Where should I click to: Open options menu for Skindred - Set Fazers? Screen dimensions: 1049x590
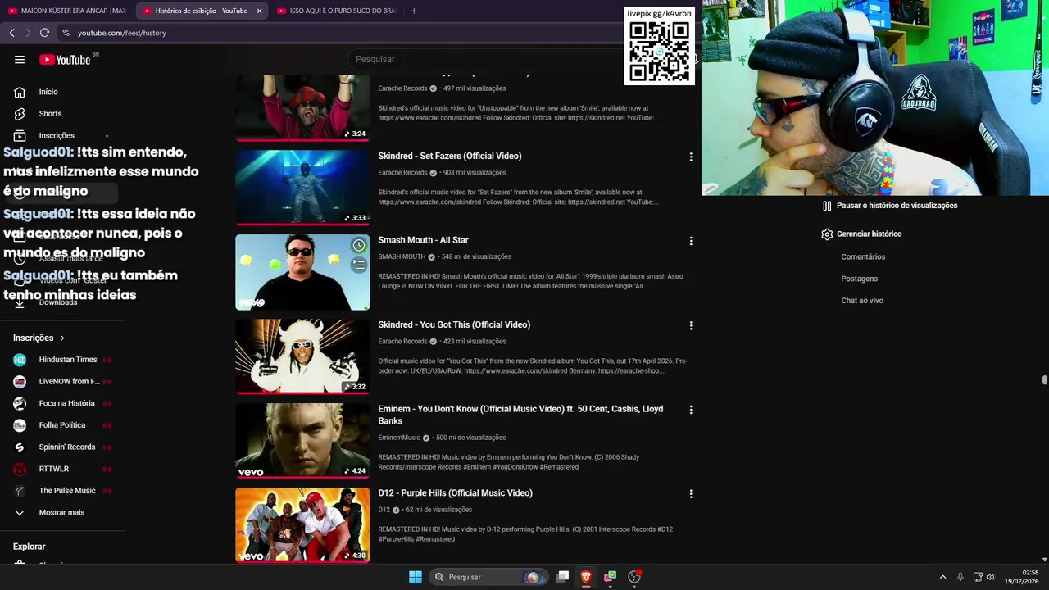tap(691, 157)
